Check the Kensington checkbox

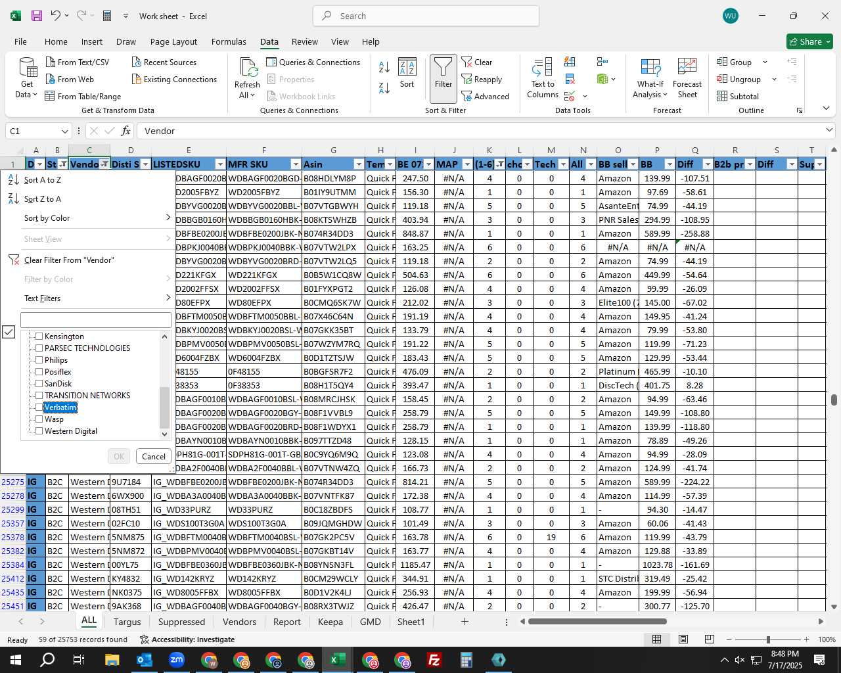(39, 336)
